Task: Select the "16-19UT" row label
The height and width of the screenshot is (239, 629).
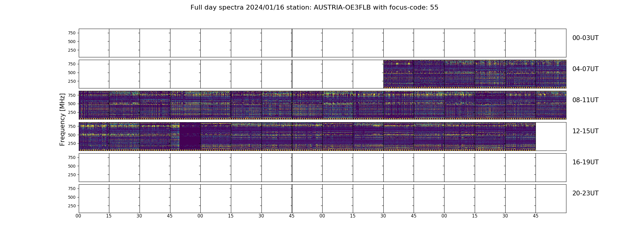Action: click(x=585, y=162)
